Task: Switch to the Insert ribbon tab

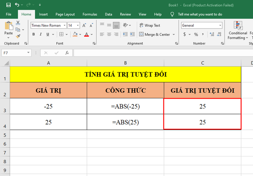Action: pos(43,14)
